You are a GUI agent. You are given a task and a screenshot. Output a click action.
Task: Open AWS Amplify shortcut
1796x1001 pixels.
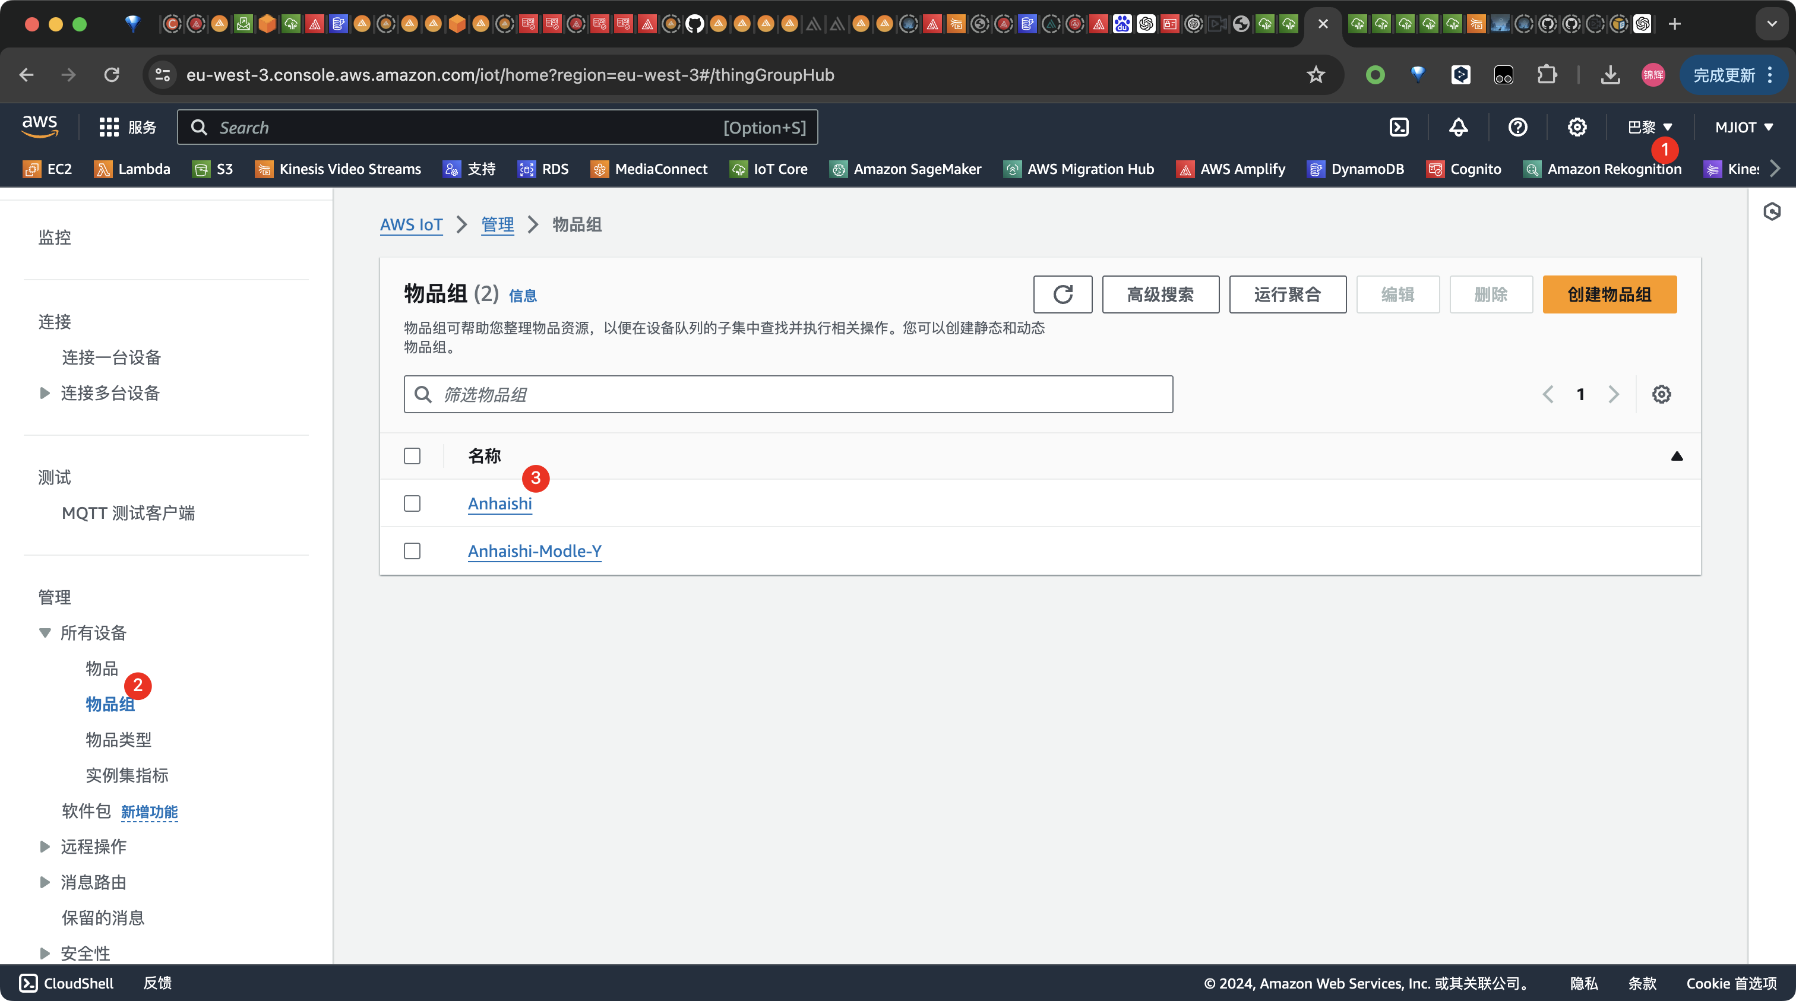click(x=1231, y=169)
